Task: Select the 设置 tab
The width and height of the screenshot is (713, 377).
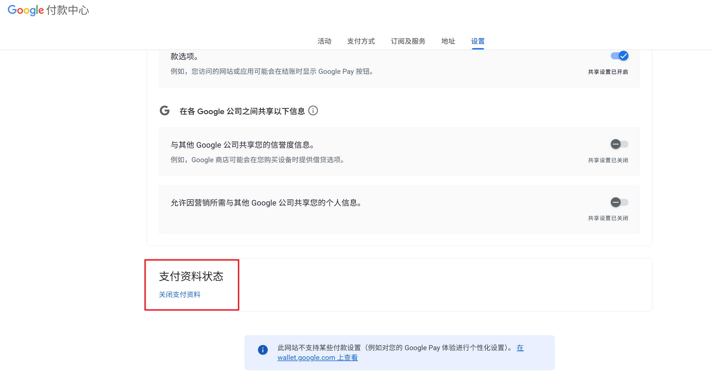Action: point(478,41)
